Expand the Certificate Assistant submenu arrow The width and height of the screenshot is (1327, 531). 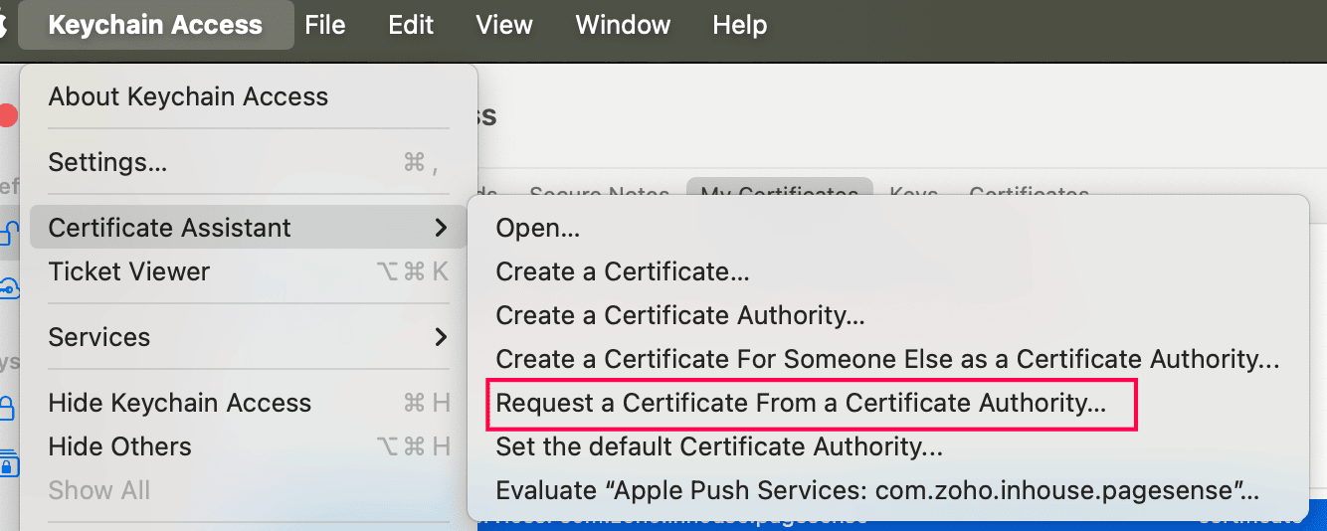pos(441,228)
